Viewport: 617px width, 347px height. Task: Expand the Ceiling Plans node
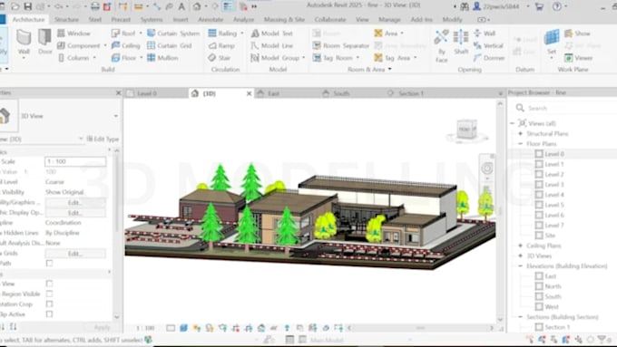click(x=520, y=246)
